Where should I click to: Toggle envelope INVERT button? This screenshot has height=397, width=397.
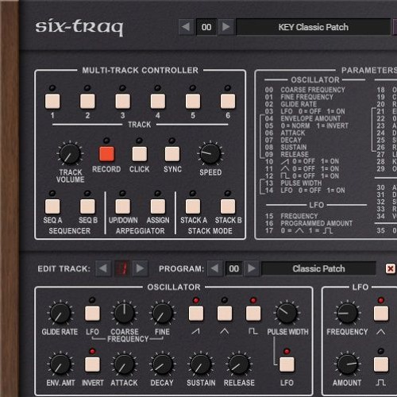pos(92,364)
